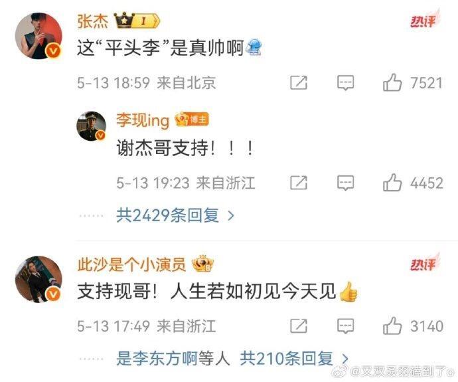458x382 pixels.
Task: Open 此沙是个小演员's profile name link
Action: point(131,264)
